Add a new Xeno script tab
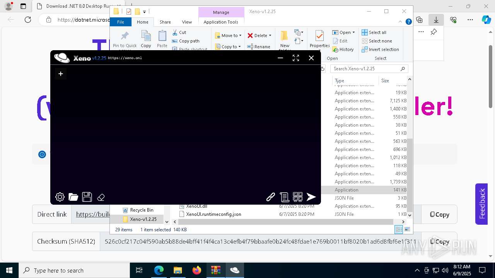Image resolution: width=495 pixels, height=278 pixels. [x=61, y=74]
